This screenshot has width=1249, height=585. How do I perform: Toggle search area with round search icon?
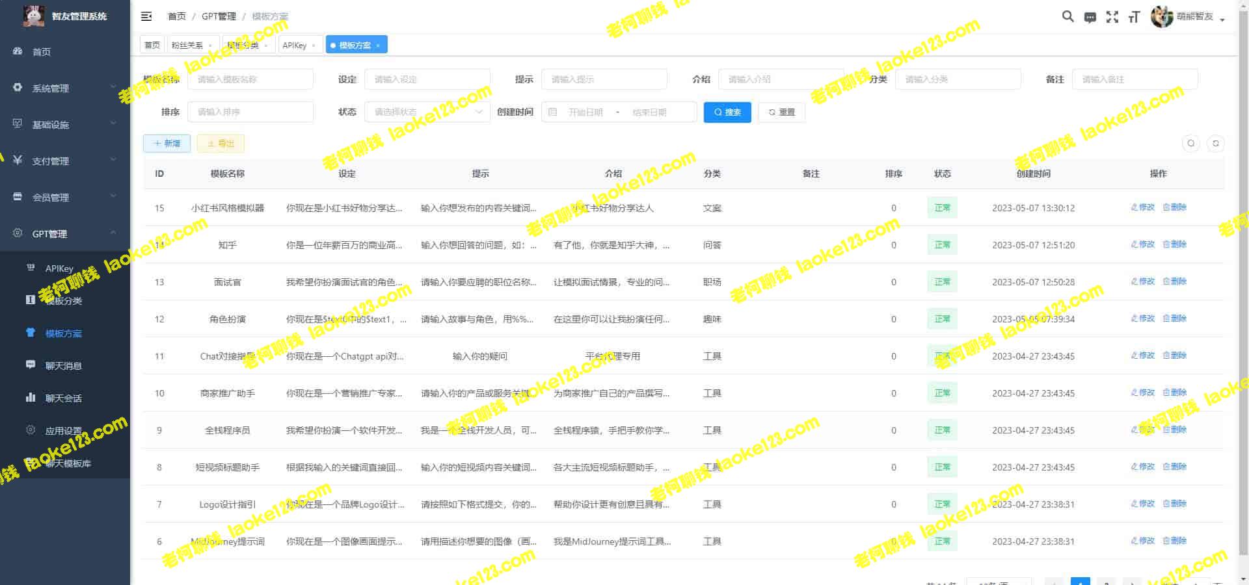coord(1191,143)
